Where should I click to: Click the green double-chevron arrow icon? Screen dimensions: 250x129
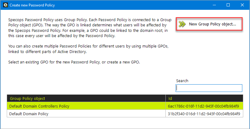pos(182,24)
